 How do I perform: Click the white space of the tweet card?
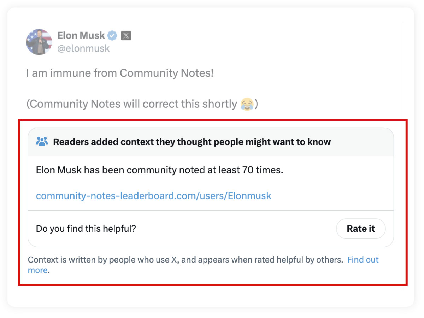coord(212,297)
